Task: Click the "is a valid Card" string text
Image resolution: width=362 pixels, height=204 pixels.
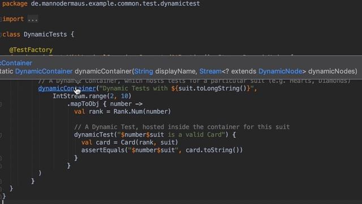Action: point(195,135)
